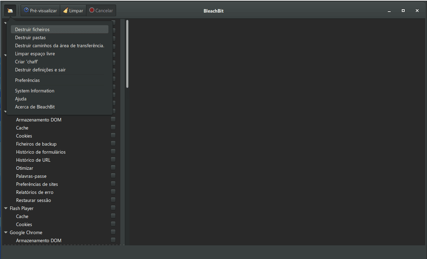
Task: Tick the Google Chrome group checkbox
Action: click(113, 232)
